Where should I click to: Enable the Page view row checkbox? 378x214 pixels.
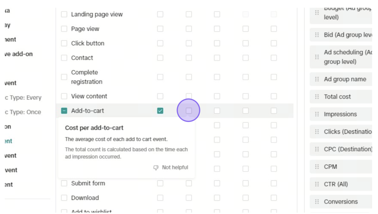point(64,29)
